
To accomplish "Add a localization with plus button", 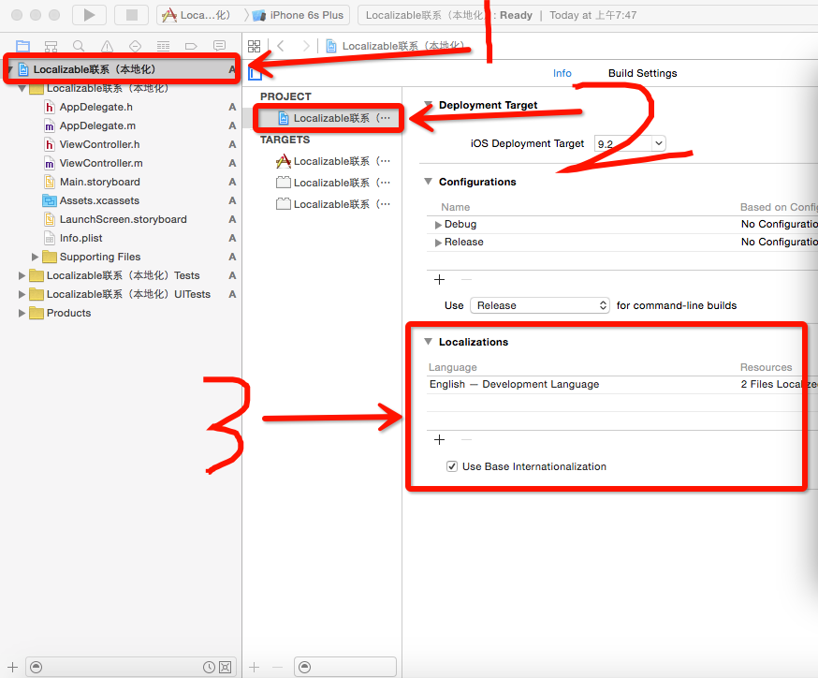I will pos(439,439).
